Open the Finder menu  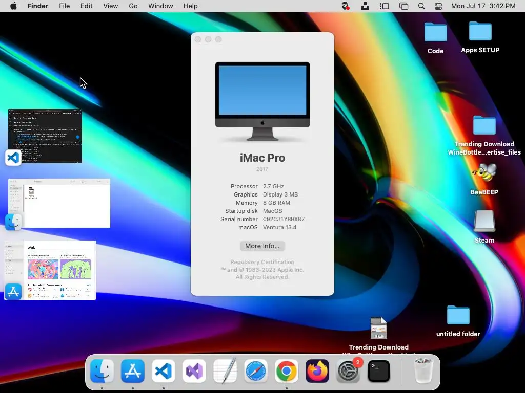click(38, 6)
